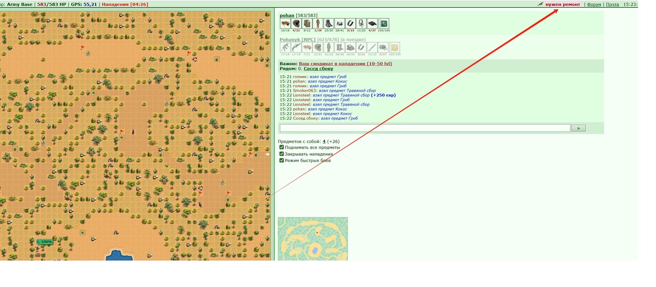Screen dimensions: 656x287
Task: Click 583/583 HP status in top bar
Action: [x=52, y=4]
